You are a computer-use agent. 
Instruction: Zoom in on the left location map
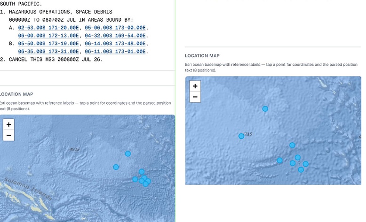coord(8,125)
